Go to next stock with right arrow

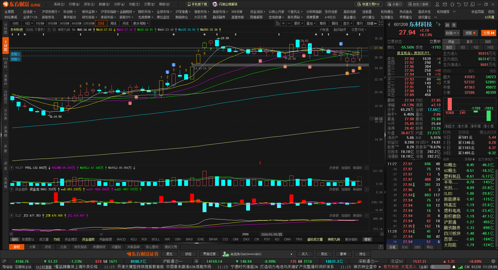pos(440,24)
